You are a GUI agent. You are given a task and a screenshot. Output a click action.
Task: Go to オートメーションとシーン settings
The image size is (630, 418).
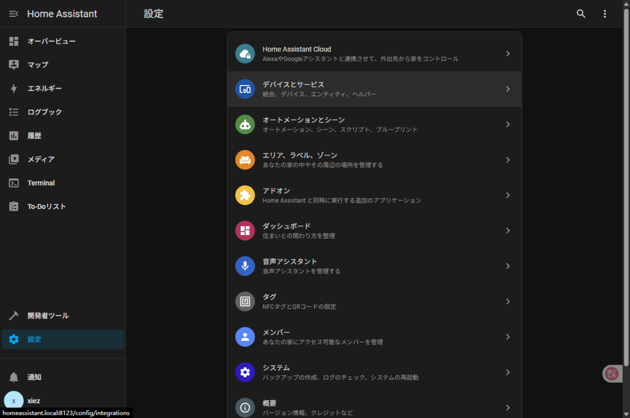pyautogui.click(x=374, y=124)
